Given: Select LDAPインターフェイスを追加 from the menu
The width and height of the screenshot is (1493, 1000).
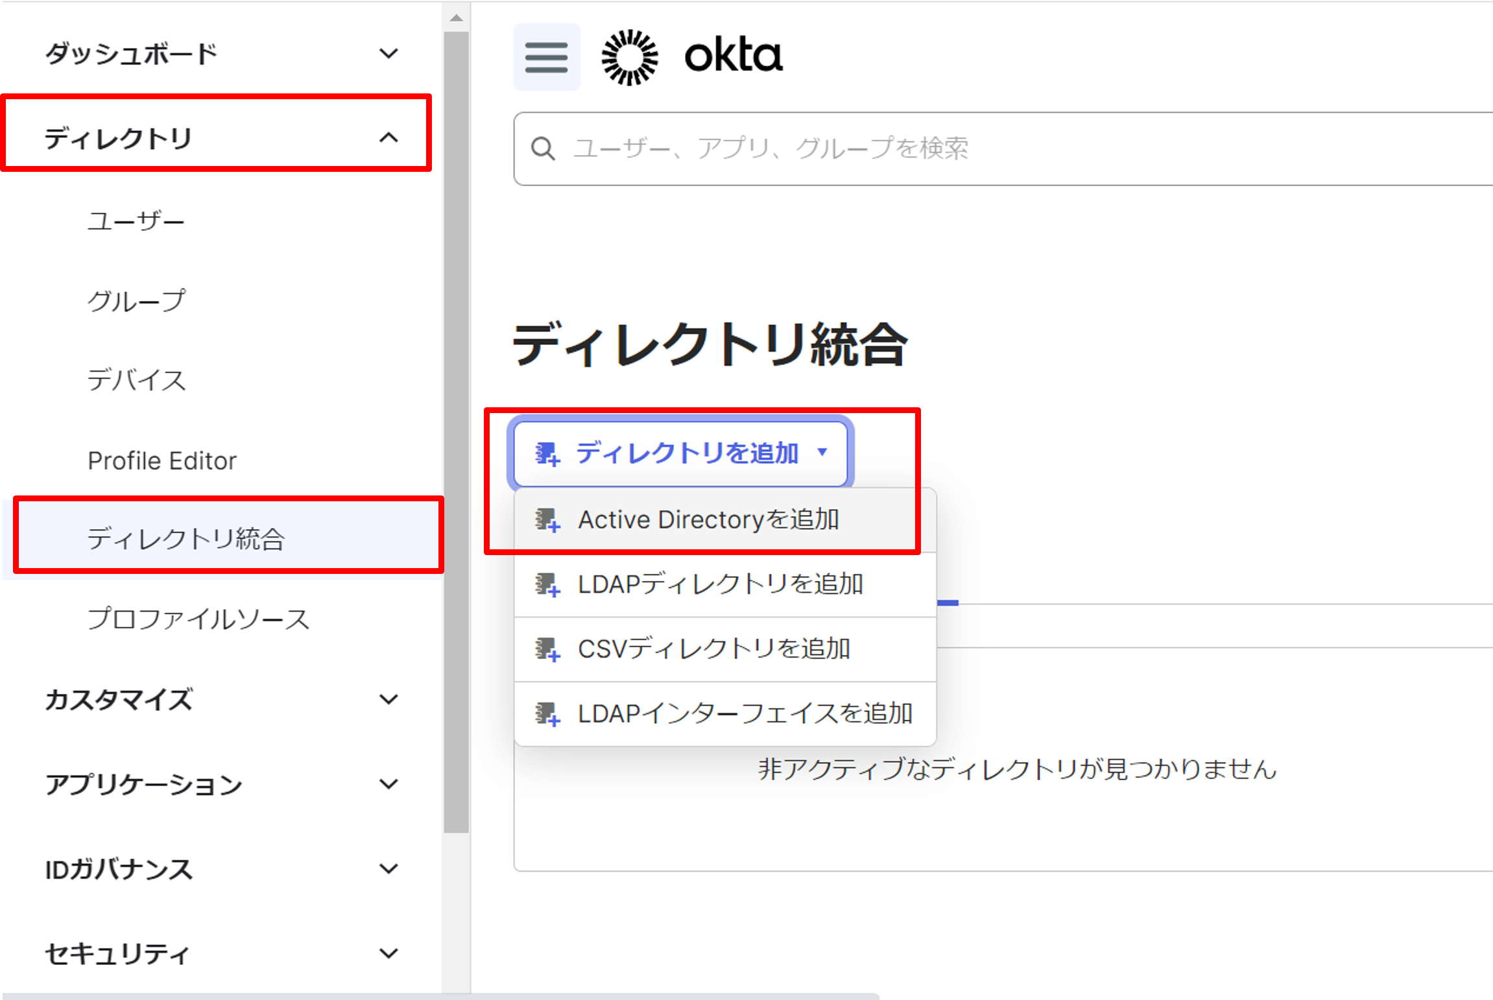Looking at the screenshot, I should point(725,714).
